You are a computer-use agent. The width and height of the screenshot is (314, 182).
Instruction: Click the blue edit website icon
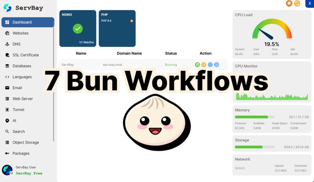click(210, 65)
